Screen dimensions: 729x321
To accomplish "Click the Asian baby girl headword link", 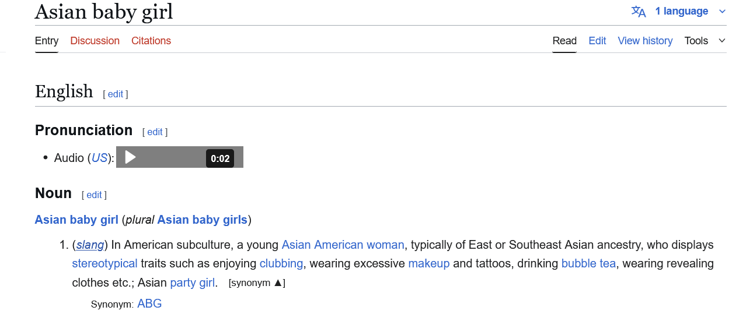I will (x=76, y=220).
